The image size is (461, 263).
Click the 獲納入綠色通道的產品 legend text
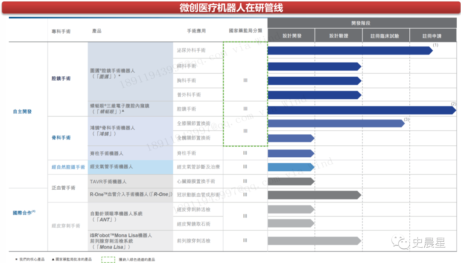[137, 260]
